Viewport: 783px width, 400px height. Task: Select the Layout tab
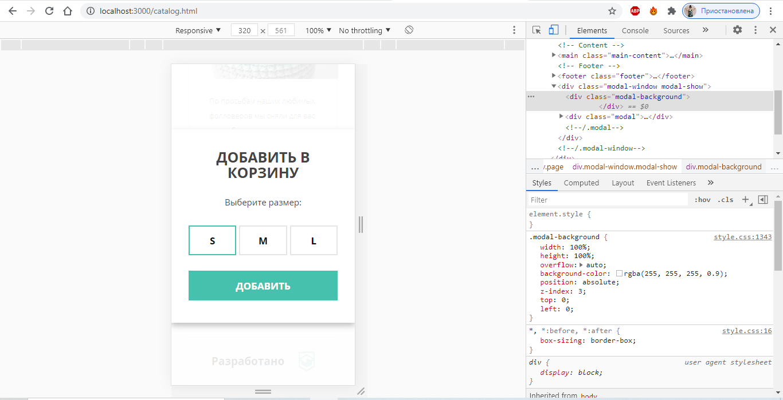coord(623,183)
